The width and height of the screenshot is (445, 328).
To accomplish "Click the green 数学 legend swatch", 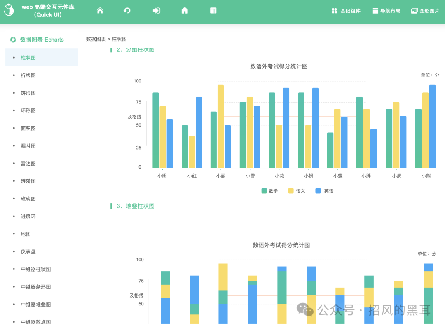I will [x=264, y=191].
